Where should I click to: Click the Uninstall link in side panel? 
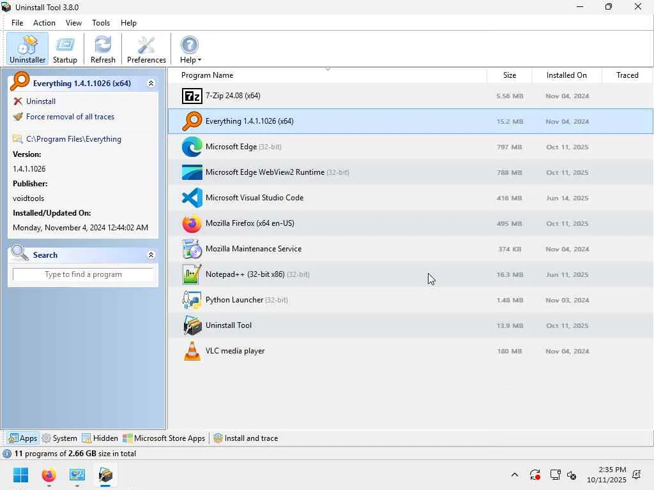click(x=40, y=101)
